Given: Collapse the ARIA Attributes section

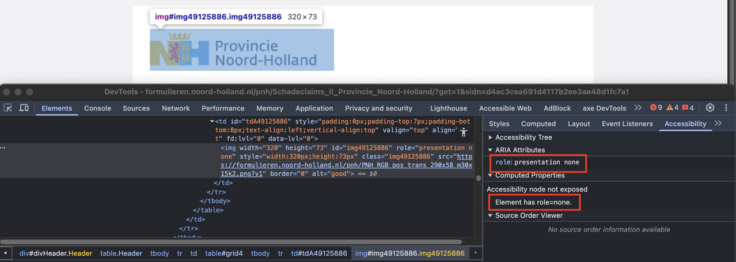Looking at the screenshot, I should coord(491,150).
